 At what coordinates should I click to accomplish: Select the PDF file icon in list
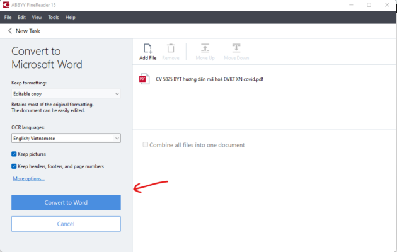click(144, 79)
